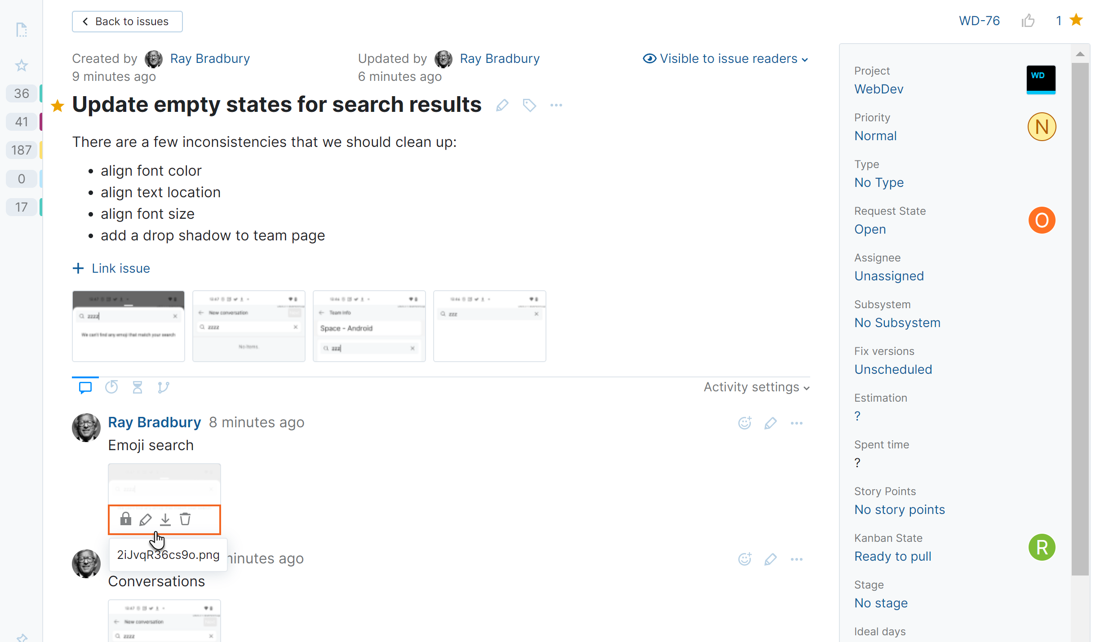This screenshot has height=642, width=1118.
Task: Open the Space - Android attachment preview
Action: point(369,326)
